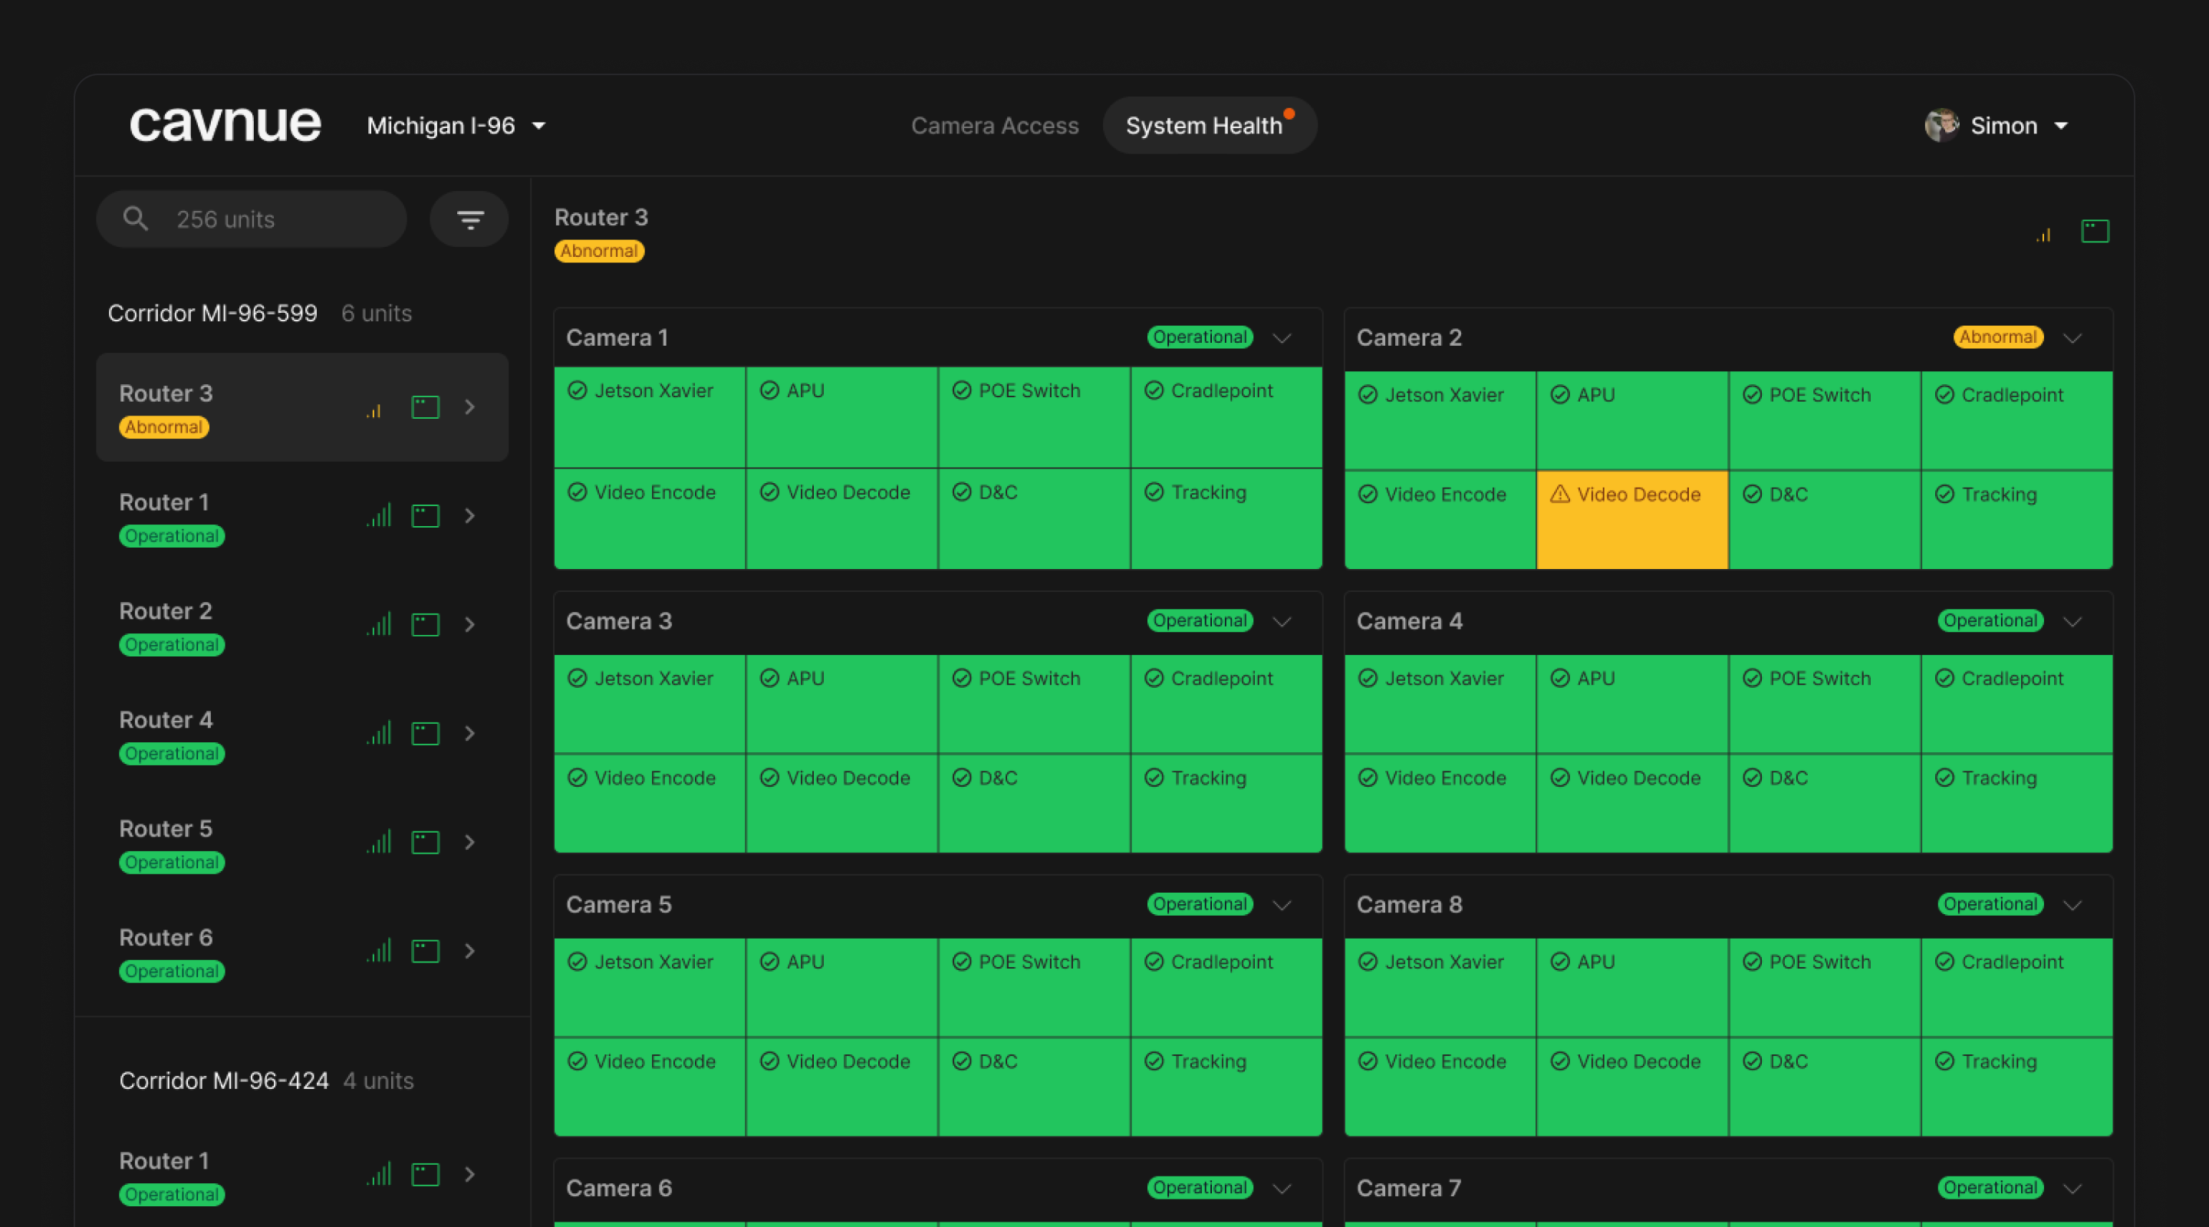Screen dimensions: 2209x1227
Task: Open the Simon user menu arrow
Action: coord(2062,126)
